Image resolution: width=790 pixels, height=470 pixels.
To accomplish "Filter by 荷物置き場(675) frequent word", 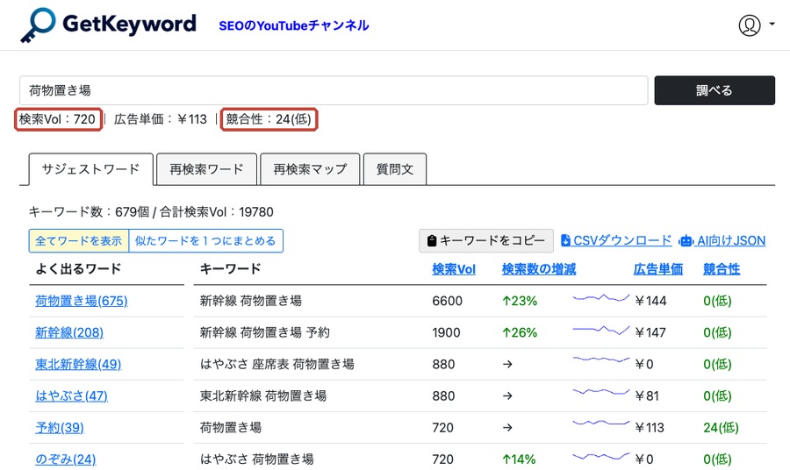I will click(81, 301).
